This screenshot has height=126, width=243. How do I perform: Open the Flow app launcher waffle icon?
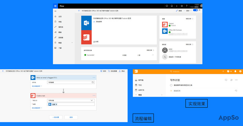[x=55, y=6]
